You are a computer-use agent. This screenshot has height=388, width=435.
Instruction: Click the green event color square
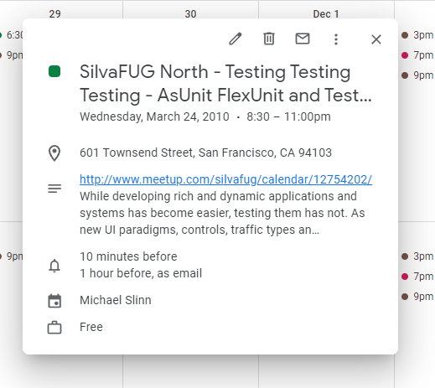[54, 71]
